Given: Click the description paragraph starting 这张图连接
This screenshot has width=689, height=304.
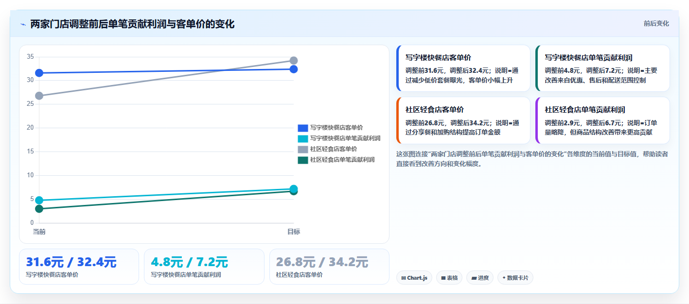Looking at the screenshot, I should click(x=532, y=159).
